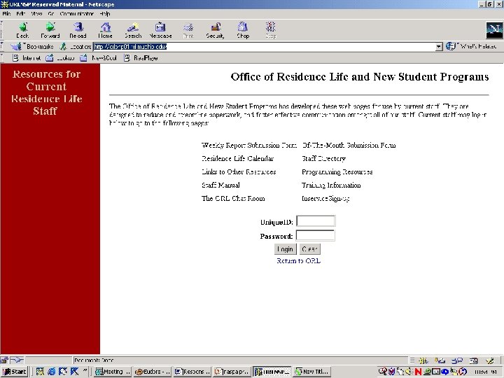Open the Windows Start button
Viewport: 504px width, 378px height.
15,372
